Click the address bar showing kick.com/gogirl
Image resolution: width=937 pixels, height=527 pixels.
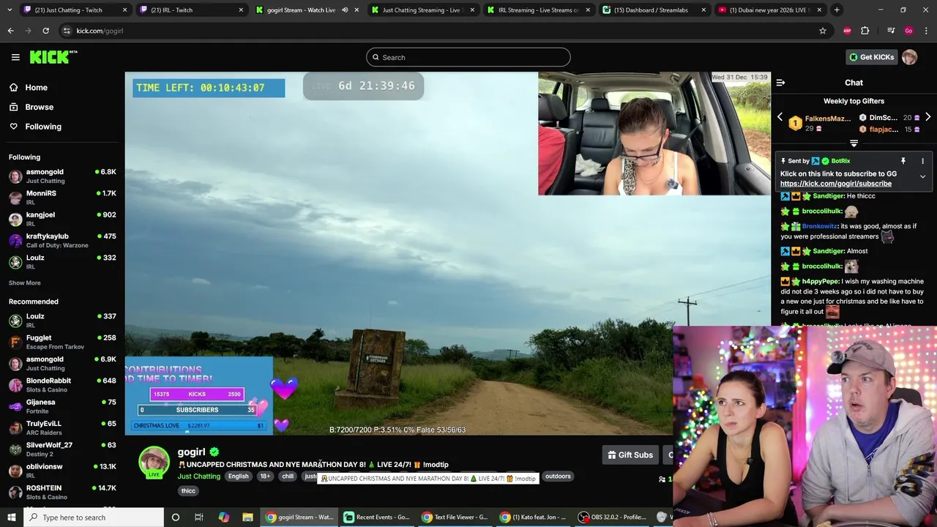pos(439,31)
